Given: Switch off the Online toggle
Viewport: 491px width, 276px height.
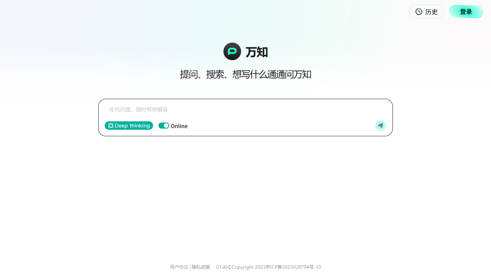Looking at the screenshot, I should click(x=164, y=126).
